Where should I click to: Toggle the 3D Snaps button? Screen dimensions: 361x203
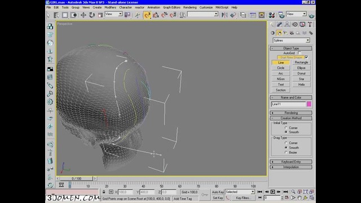(147, 15)
